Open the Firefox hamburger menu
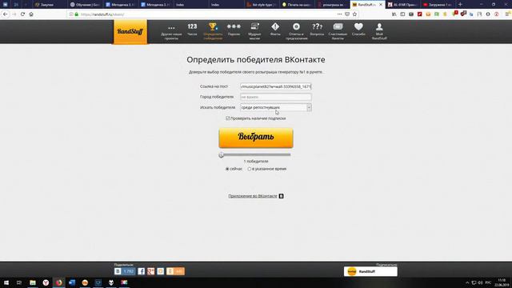The height and width of the screenshot is (288, 512). 507,14
